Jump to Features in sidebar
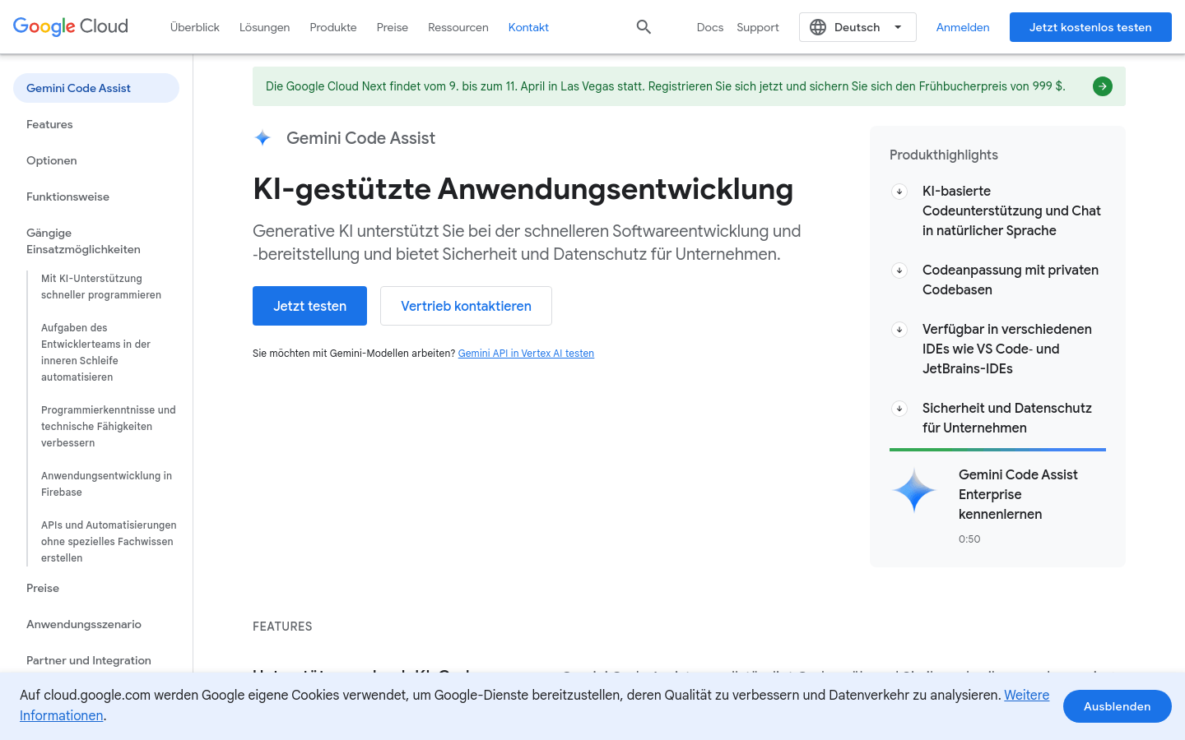This screenshot has width=1185, height=740. tap(49, 124)
